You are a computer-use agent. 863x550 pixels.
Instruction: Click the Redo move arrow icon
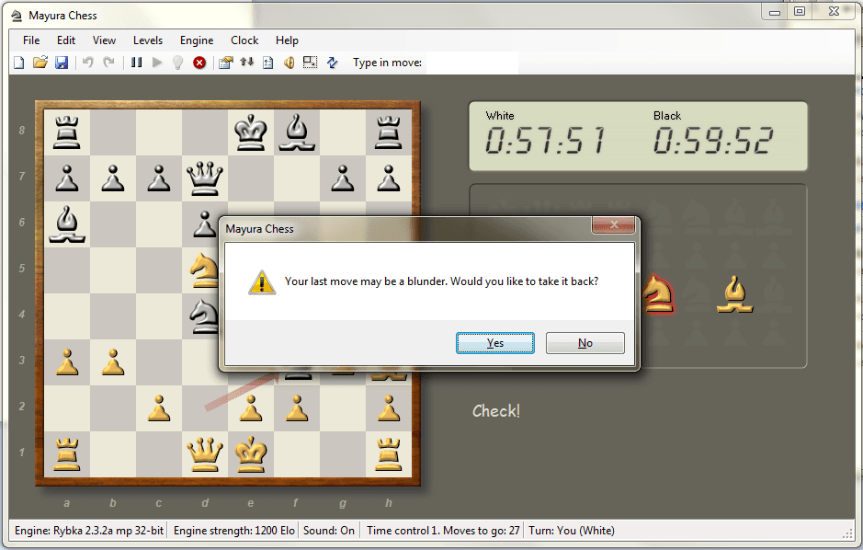point(109,63)
